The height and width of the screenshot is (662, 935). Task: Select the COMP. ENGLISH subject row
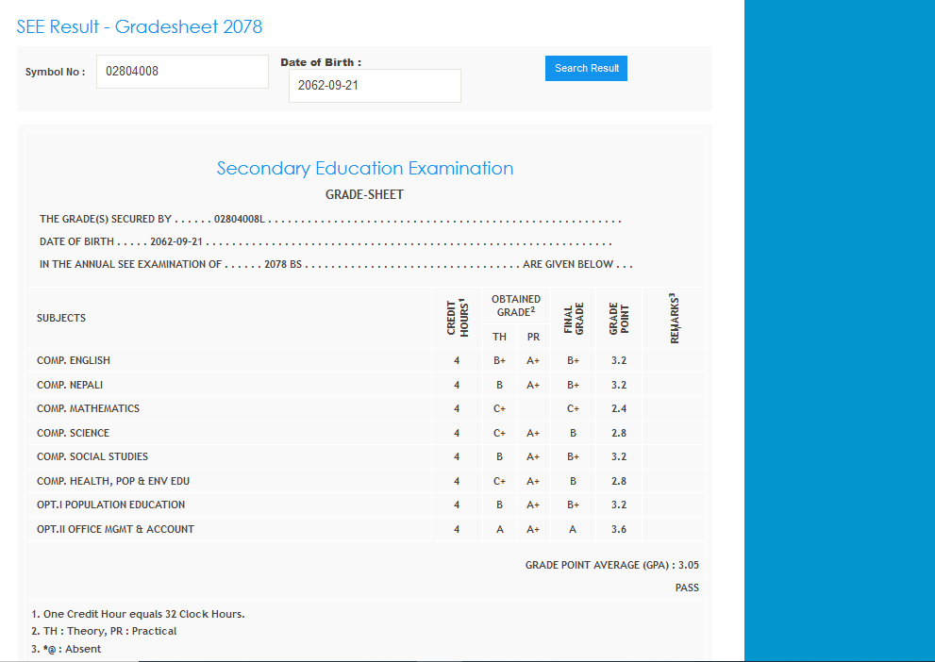74,360
